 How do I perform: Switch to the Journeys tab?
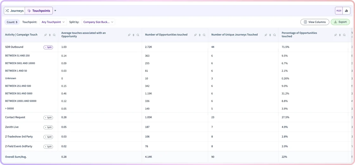pos(15,11)
